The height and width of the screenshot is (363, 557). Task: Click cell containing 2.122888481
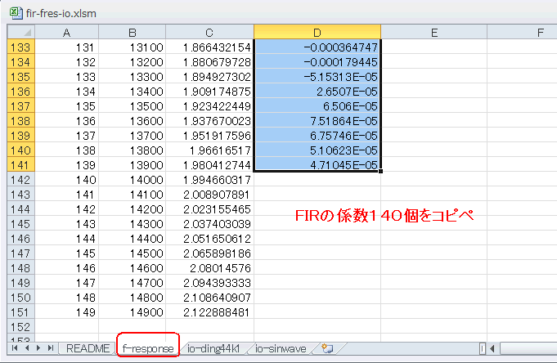click(x=209, y=312)
